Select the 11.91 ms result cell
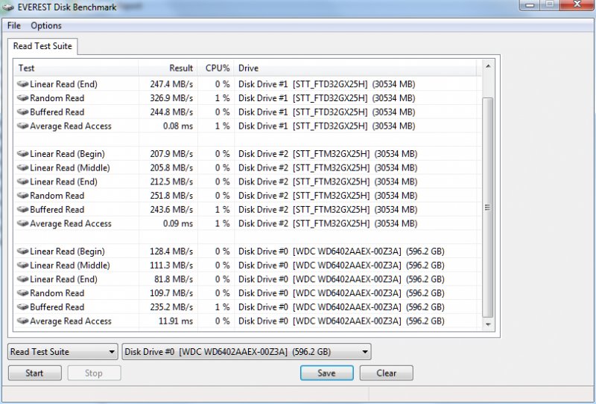This screenshot has height=404, width=596. point(176,321)
